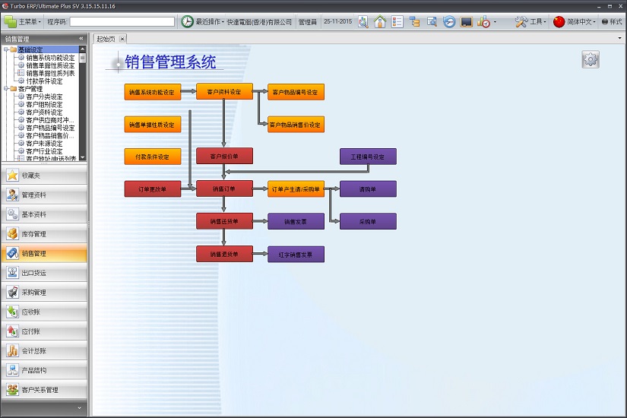Click tree scrollbar up arrow

tap(82, 49)
